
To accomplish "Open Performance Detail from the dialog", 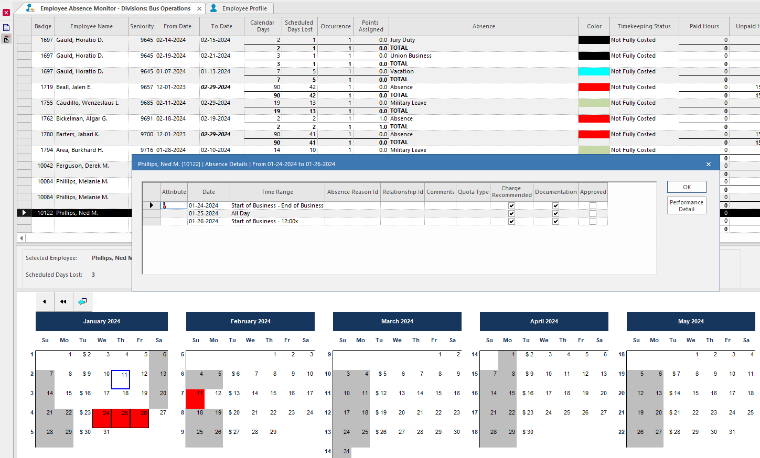I will pyautogui.click(x=686, y=205).
